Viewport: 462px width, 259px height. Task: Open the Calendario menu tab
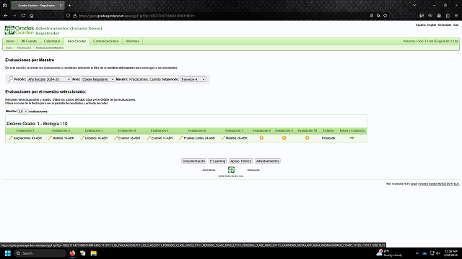pos(52,41)
